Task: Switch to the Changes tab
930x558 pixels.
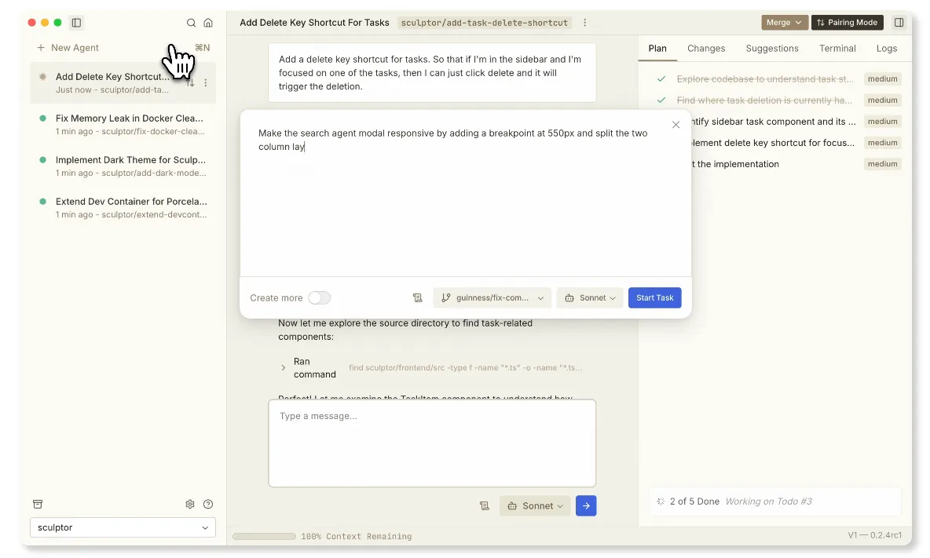Action: point(705,49)
